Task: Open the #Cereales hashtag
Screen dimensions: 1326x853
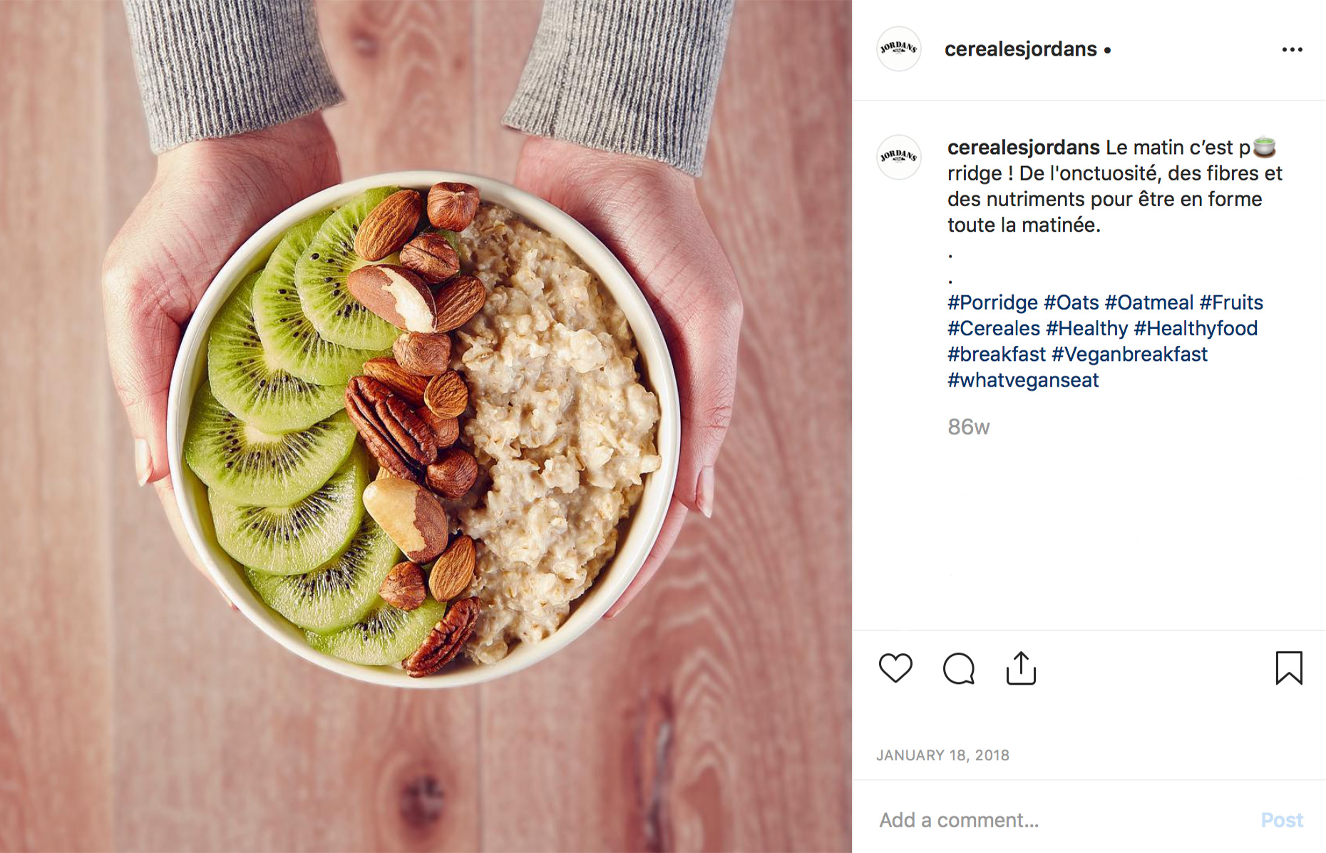Action: [994, 328]
